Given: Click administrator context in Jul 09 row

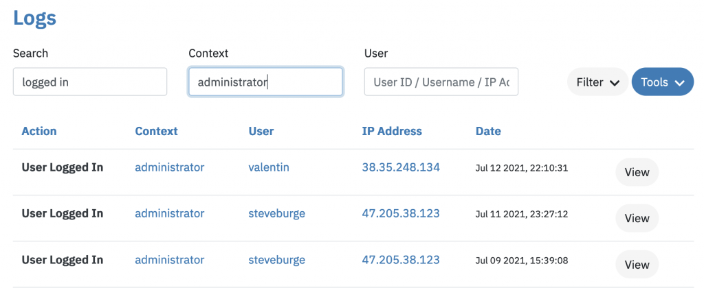Looking at the screenshot, I should coord(169,260).
